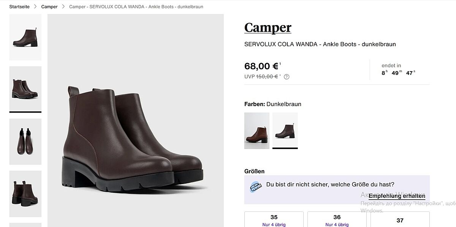Click the measuring tape size icon

tap(256, 187)
